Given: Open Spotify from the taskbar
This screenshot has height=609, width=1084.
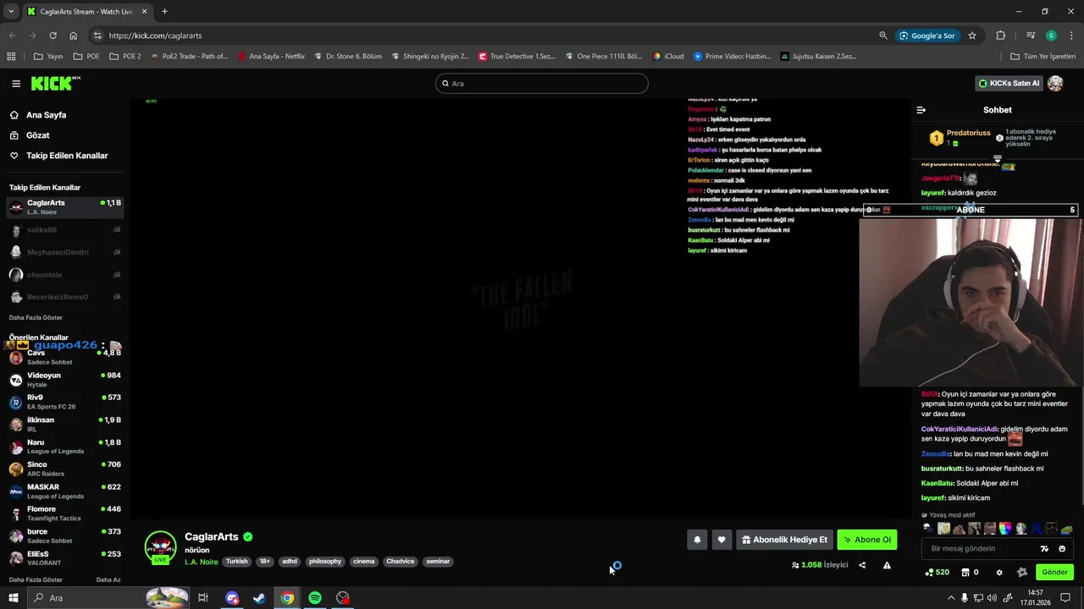Looking at the screenshot, I should click(x=315, y=598).
